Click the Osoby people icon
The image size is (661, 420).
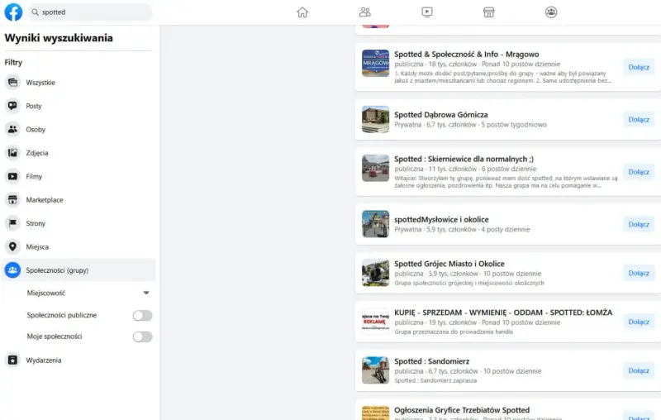coord(12,130)
